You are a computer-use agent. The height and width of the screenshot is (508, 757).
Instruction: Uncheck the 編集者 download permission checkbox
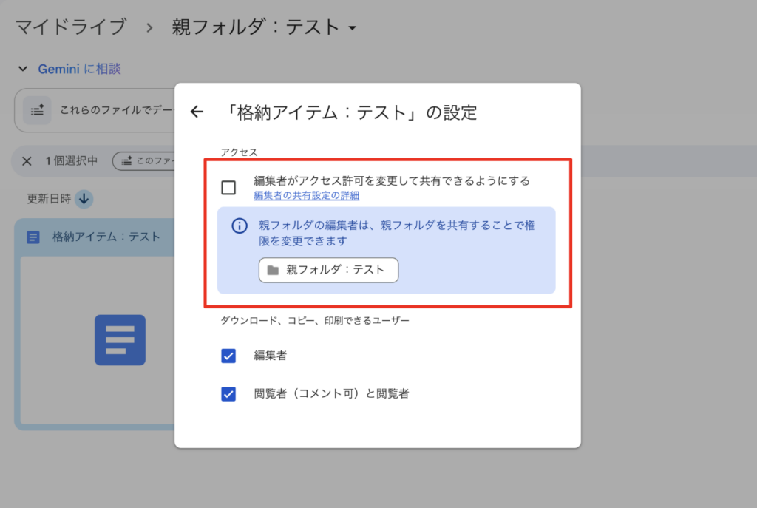(228, 356)
